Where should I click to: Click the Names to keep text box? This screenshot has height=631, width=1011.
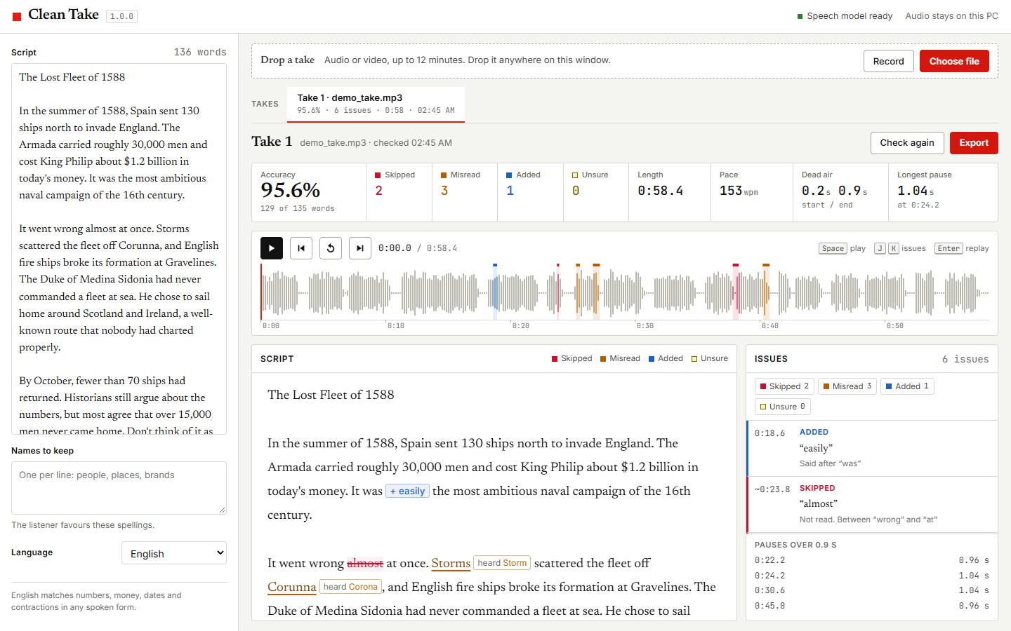point(119,487)
